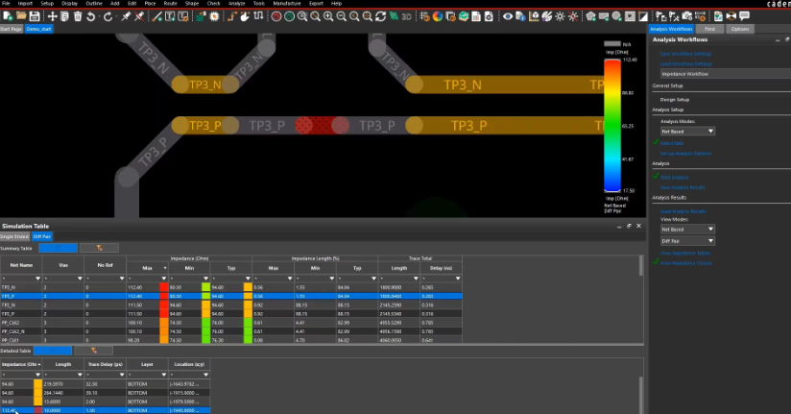Image resolution: width=791 pixels, height=414 pixels.
Task: Click the Delete trash icon
Action: pos(79,16)
